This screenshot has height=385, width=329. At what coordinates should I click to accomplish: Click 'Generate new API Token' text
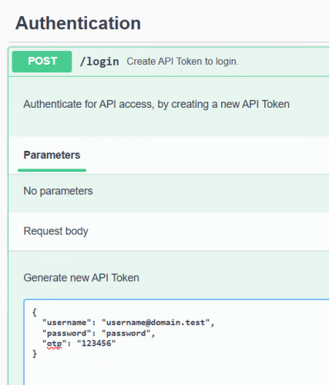point(81,278)
